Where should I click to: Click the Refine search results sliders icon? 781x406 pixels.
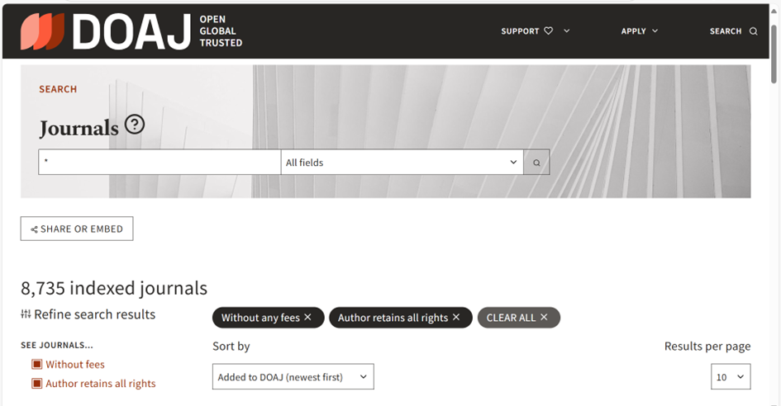coord(26,314)
